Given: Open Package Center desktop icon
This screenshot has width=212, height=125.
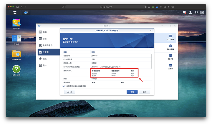Looking at the screenshot, I should pyautogui.click(x=16, y=24).
